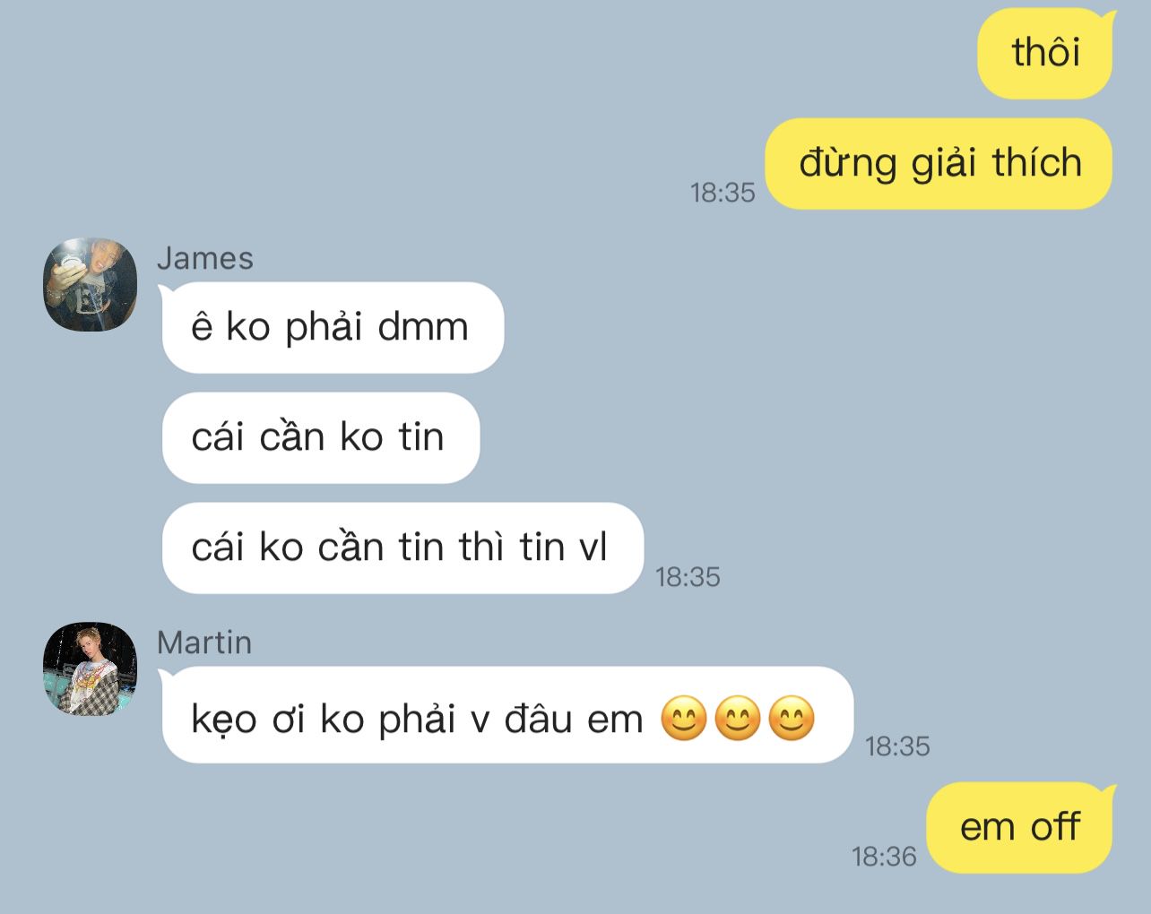Select the 'cái ko cần tin thì tin vl' bubble

coord(402,548)
